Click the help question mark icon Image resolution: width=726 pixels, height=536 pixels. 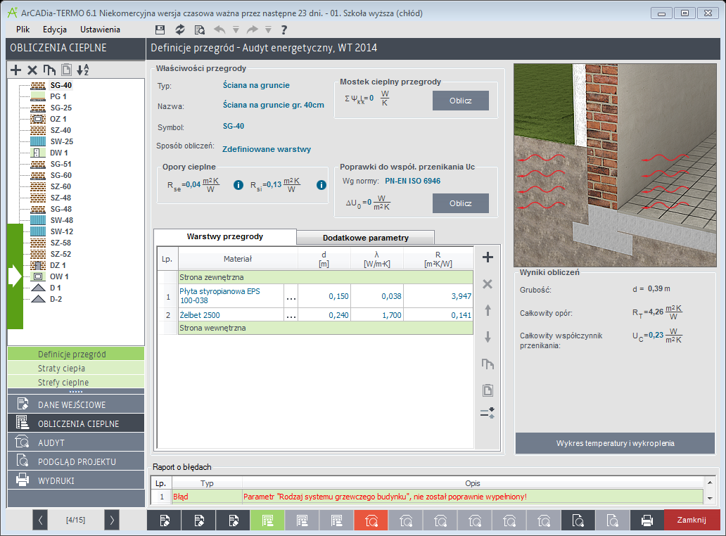(x=284, y=30)
